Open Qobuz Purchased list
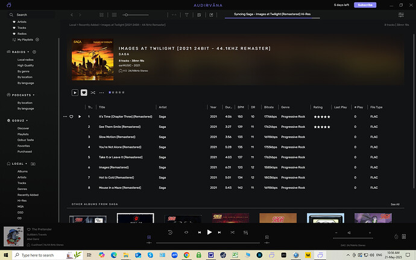 coord(24,151)
